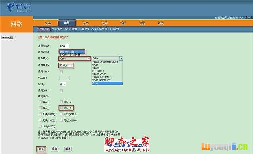
Task: Open the 帮助 help tab
Action: (x=161, y=23)
